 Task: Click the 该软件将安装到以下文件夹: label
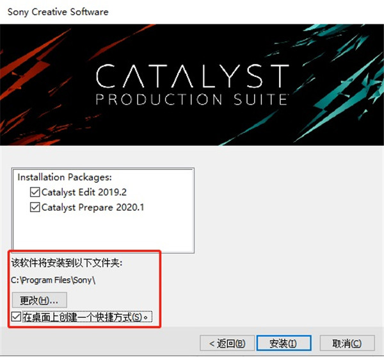[x=67, y=263]
